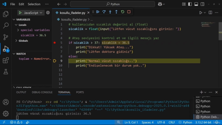Select the Python Deb... terminal entry
222x125 pixels.
click(x=207, y=117)
